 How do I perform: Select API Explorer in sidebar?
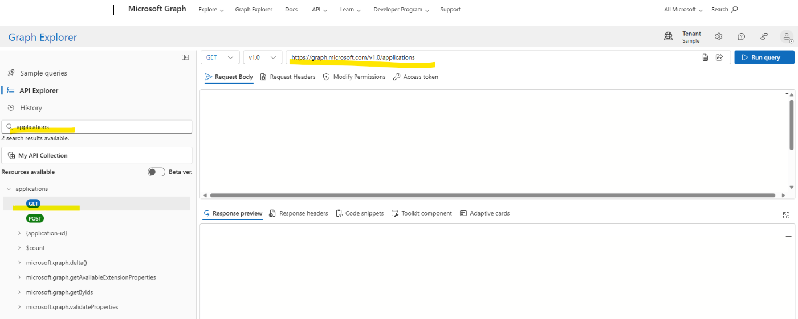(39, 90)
